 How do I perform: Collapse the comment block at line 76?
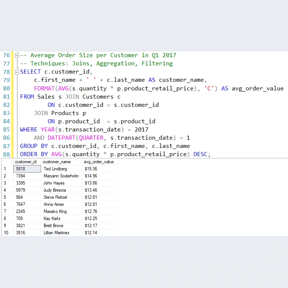tap(17, 55)
